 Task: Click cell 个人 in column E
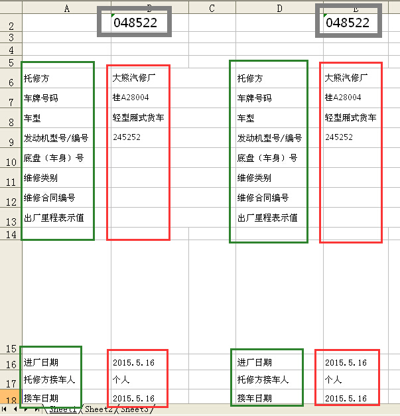pos(333,380)
